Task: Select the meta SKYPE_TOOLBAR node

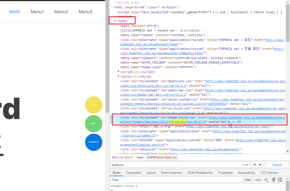Action: [181, 62]
